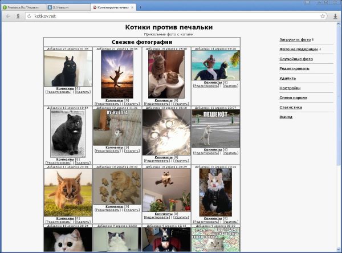Screen dimensions: 342x253
Task: Open the glowing-eyes tabby cat close-up photo
Action: pos(166,132)
